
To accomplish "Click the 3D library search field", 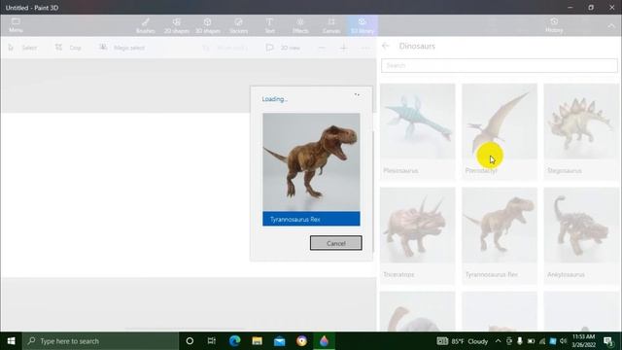I will pos(499,65).
